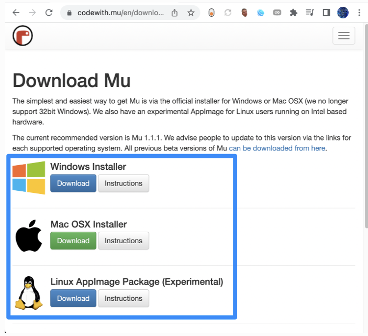Bookmark this page with the star icon
The height and width of the screenshot is (336, 368).
point(191,13)
